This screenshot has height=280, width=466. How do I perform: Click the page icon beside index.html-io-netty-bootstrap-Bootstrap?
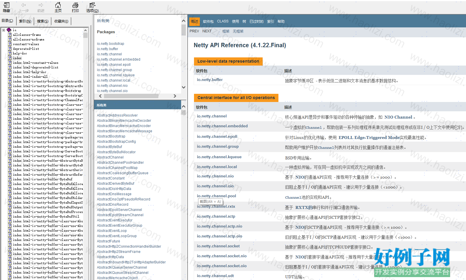10,91
